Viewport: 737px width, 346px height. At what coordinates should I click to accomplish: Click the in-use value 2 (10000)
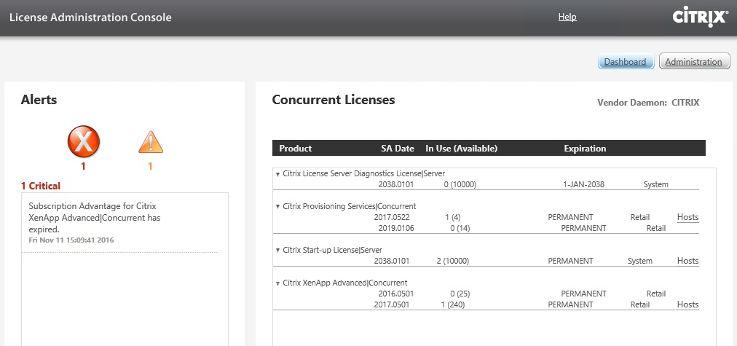pyautogui.click(x=453, y=261)
